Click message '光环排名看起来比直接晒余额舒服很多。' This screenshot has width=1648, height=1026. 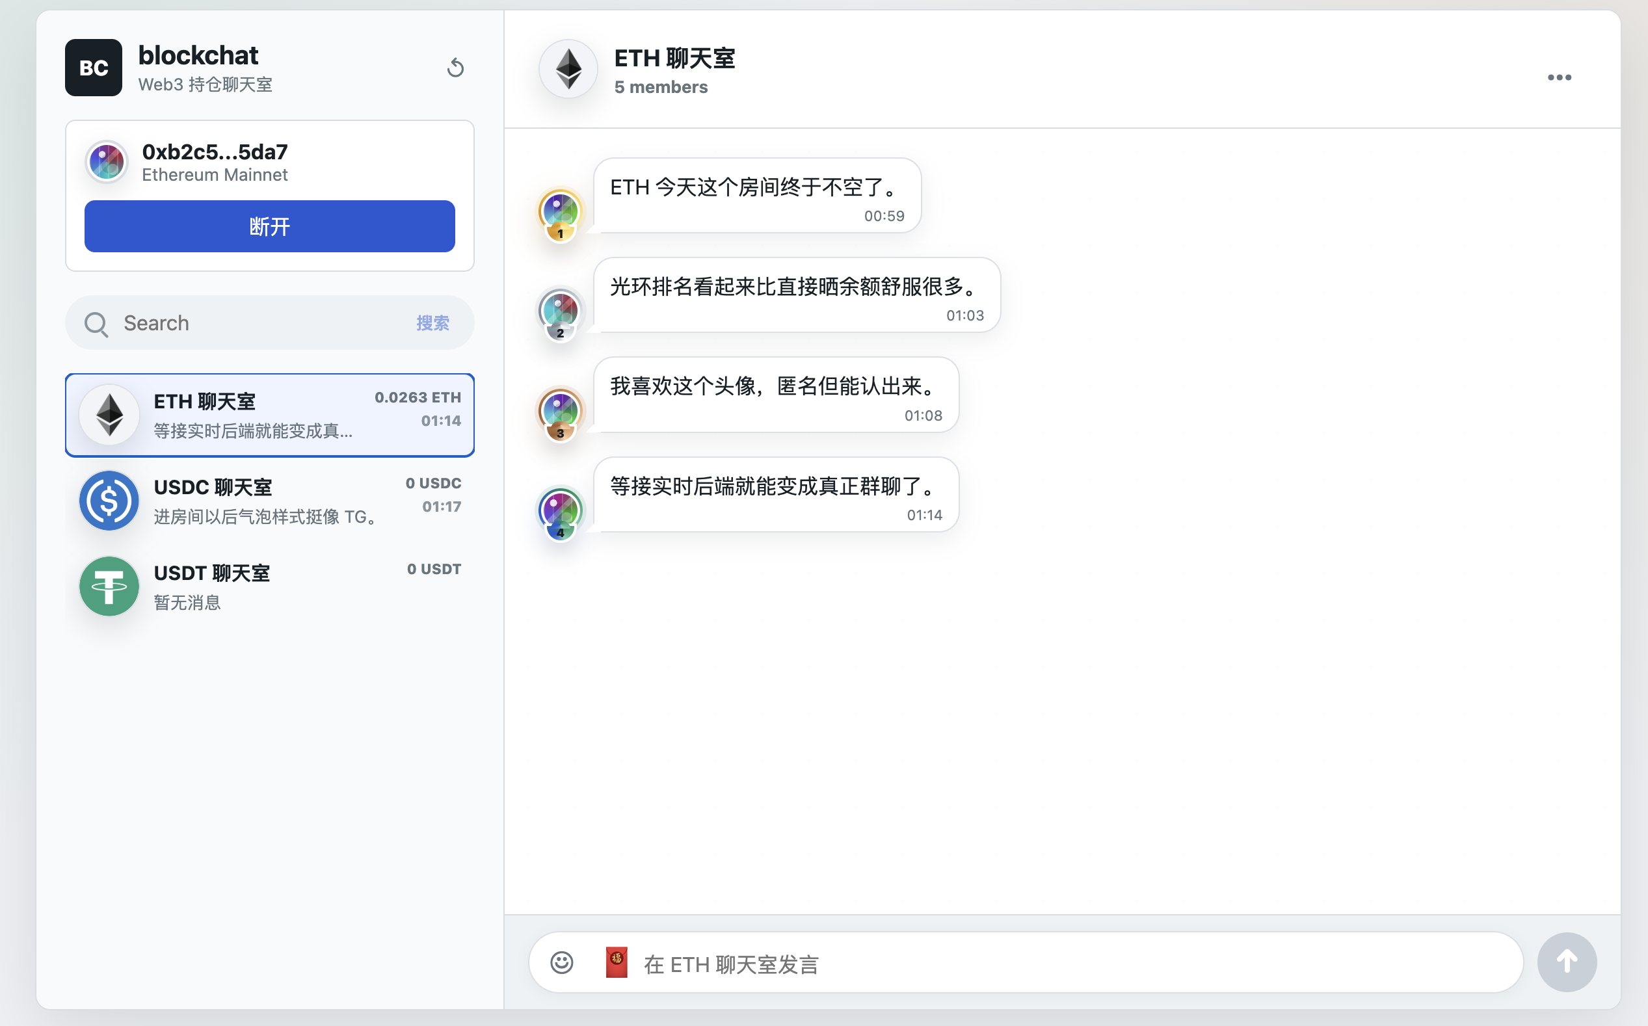797,295
